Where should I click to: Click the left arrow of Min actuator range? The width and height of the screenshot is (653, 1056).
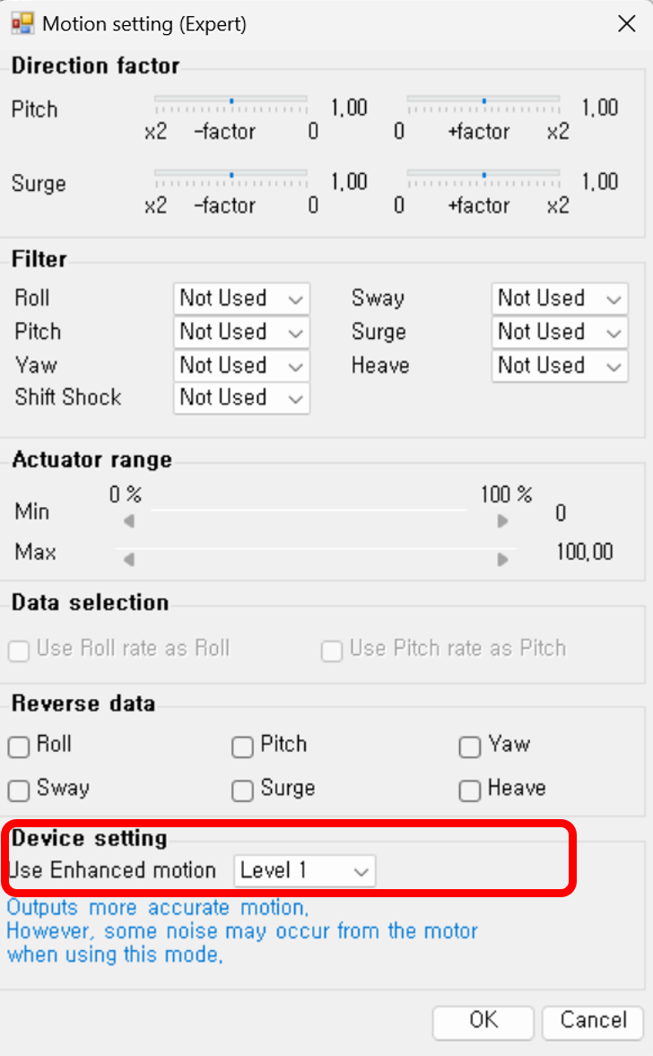tap(129, 520)
